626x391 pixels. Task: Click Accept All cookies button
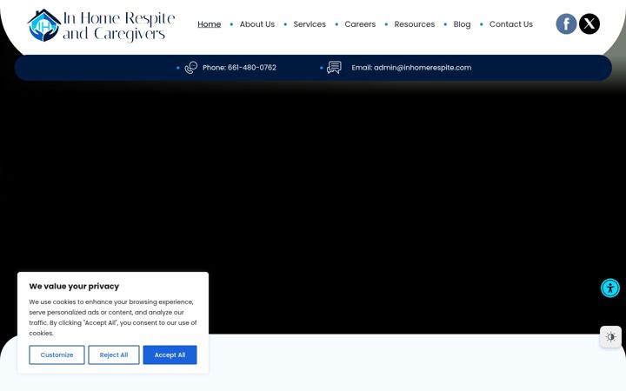[170, 355]
